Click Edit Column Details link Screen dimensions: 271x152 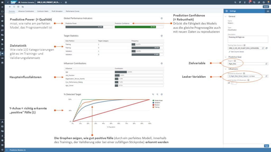[237, 52]
